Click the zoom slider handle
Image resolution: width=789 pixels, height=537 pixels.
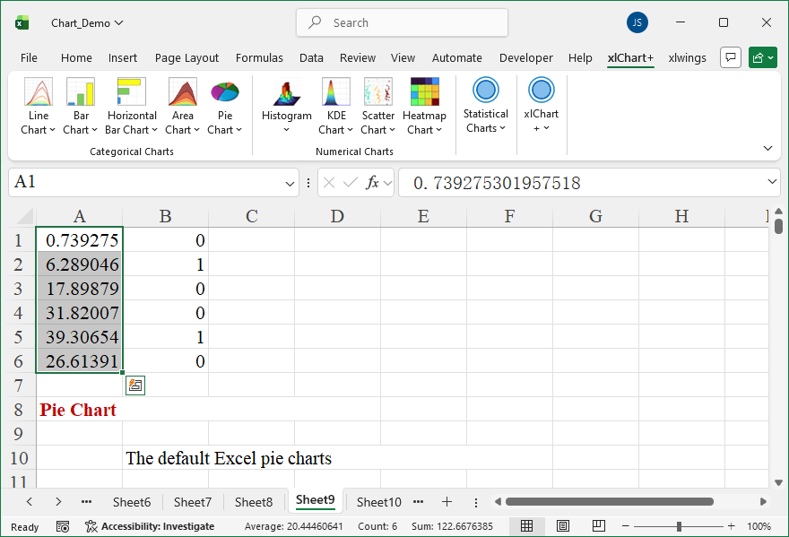[679, 526]
